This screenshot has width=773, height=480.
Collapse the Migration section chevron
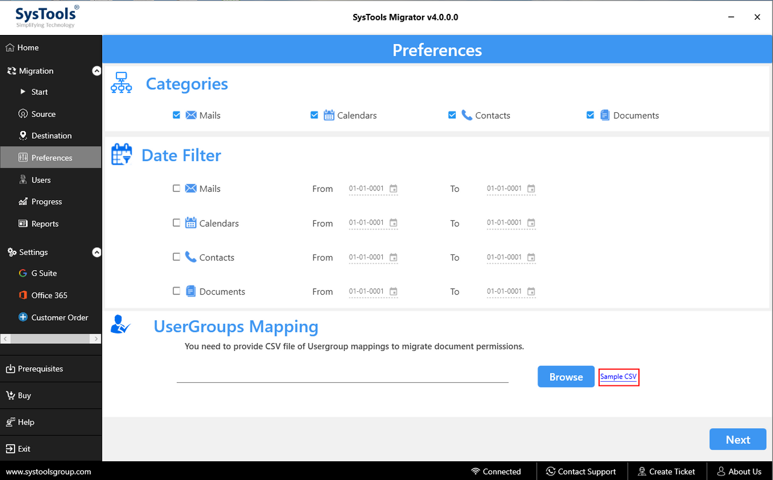(x=96, y=71)
